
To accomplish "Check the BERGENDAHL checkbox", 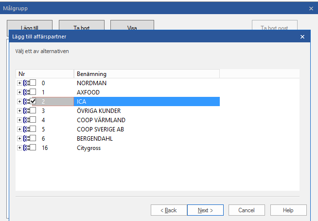I will [33, 138].
